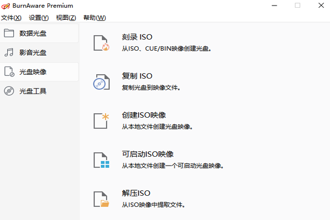This screenshot has height=220, width=330.
Task: Click description 从ISO映像中提取文件。
Action: pos(153,205)
